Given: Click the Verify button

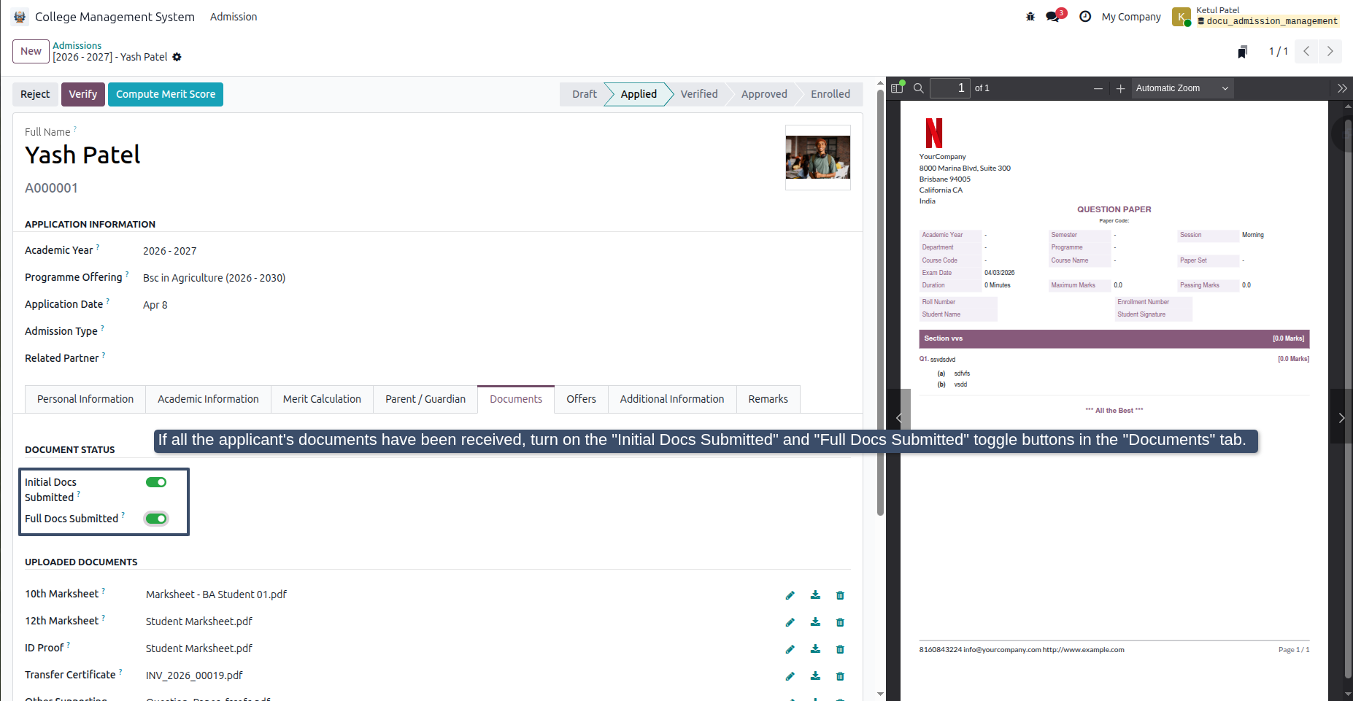Looking at the screenshot, I should coord(83,94).
